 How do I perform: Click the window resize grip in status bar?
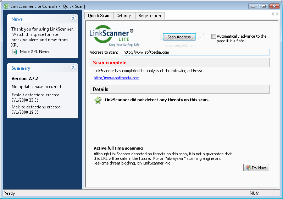[278, 194]
